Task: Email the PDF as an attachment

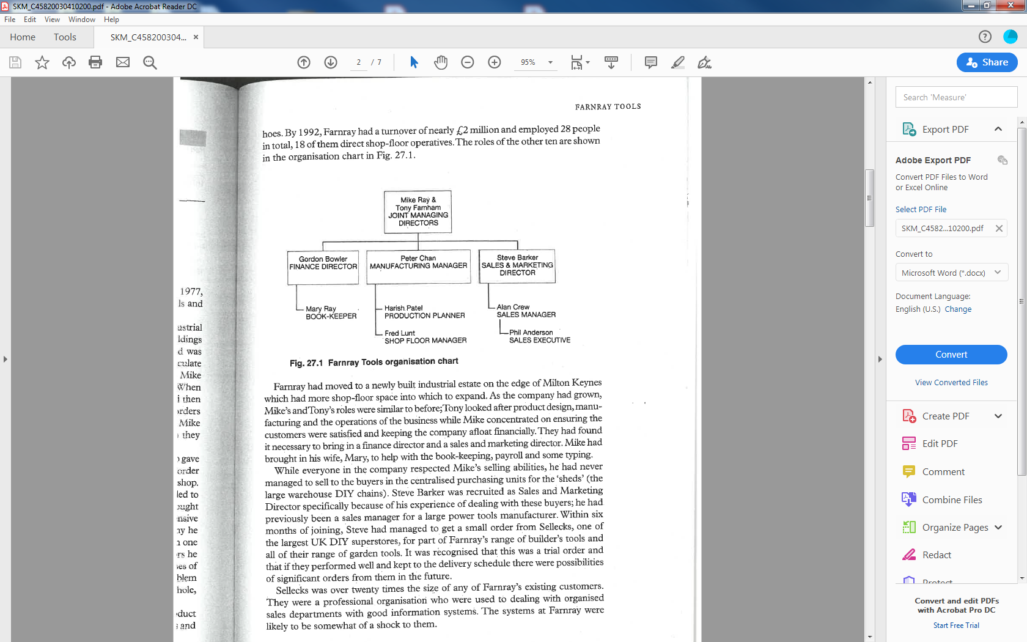Action: (123, 62)
